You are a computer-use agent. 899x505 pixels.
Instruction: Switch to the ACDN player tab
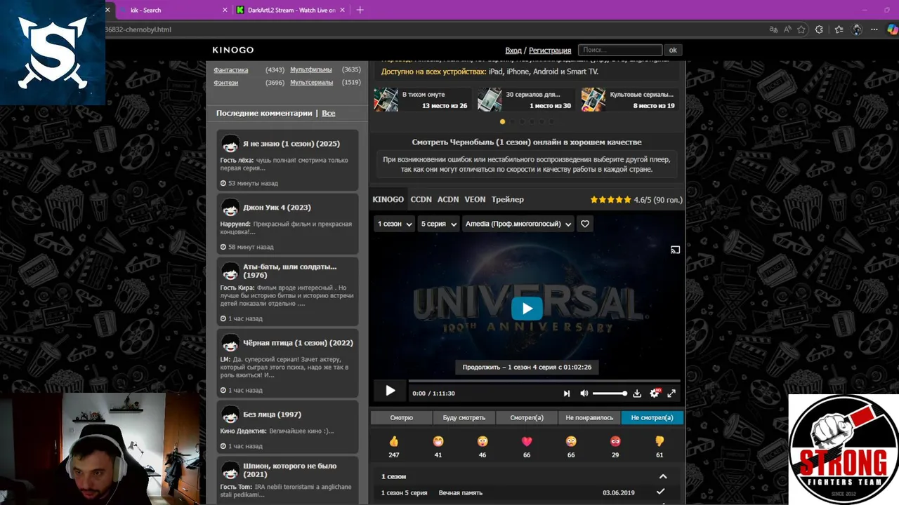[448, 199]
